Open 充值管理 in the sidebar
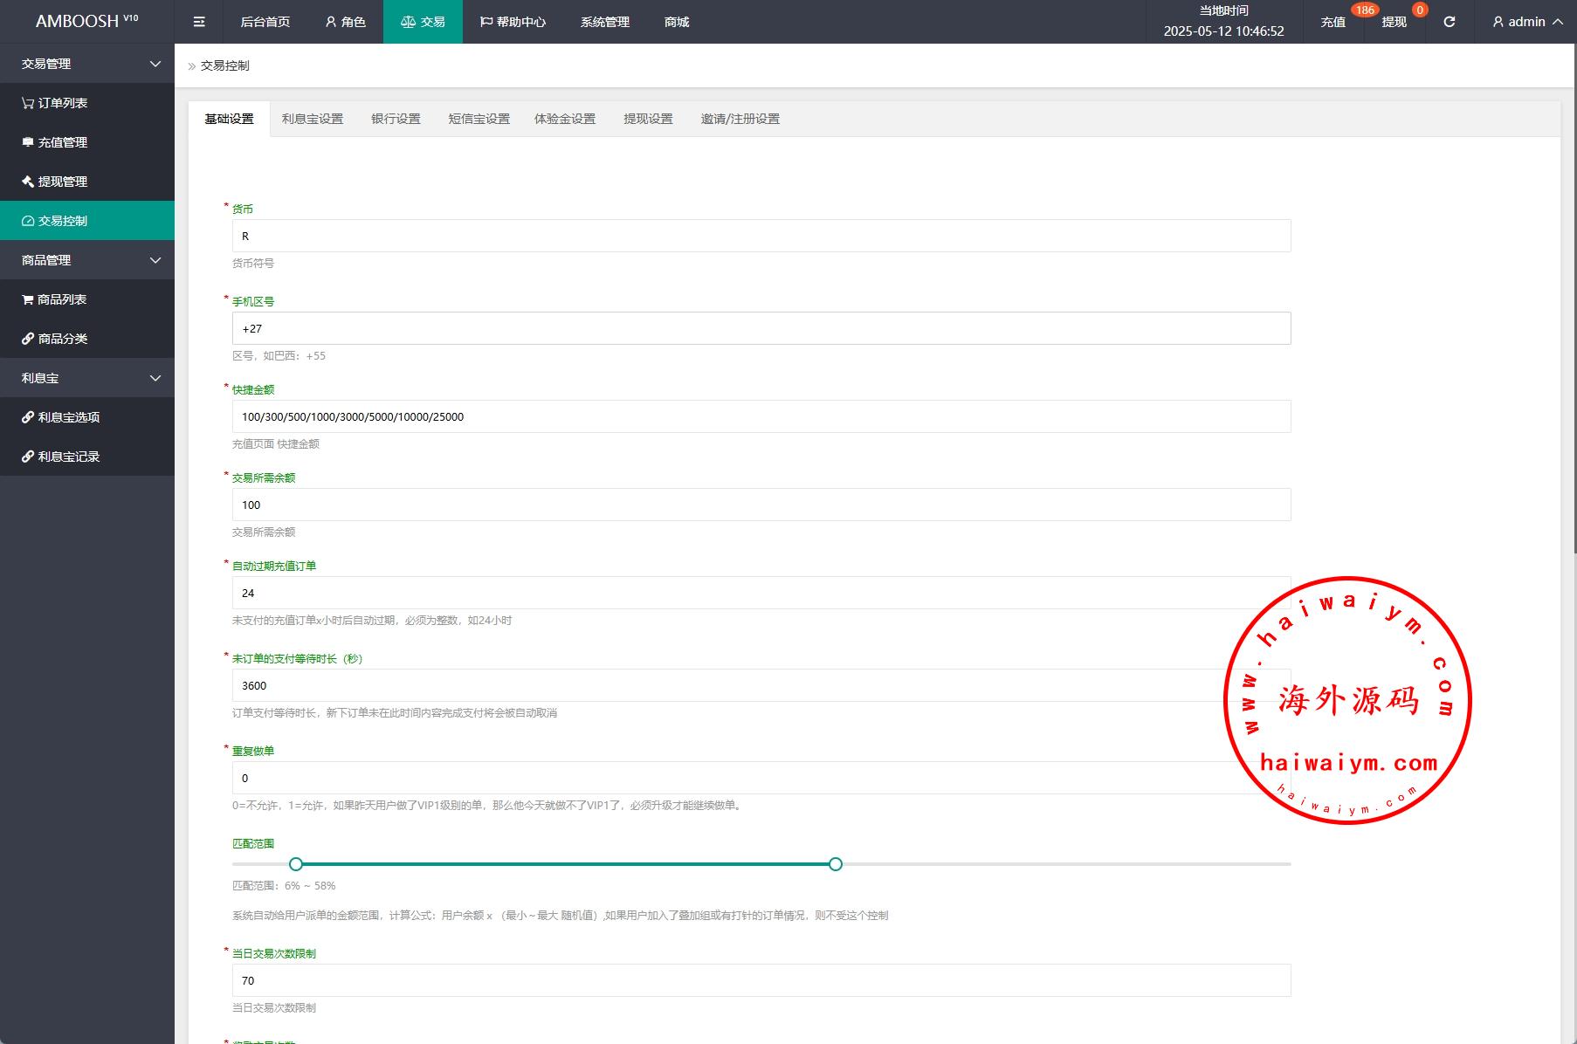The width and height of the screenshot is (1577, 1044). point(55,142)
